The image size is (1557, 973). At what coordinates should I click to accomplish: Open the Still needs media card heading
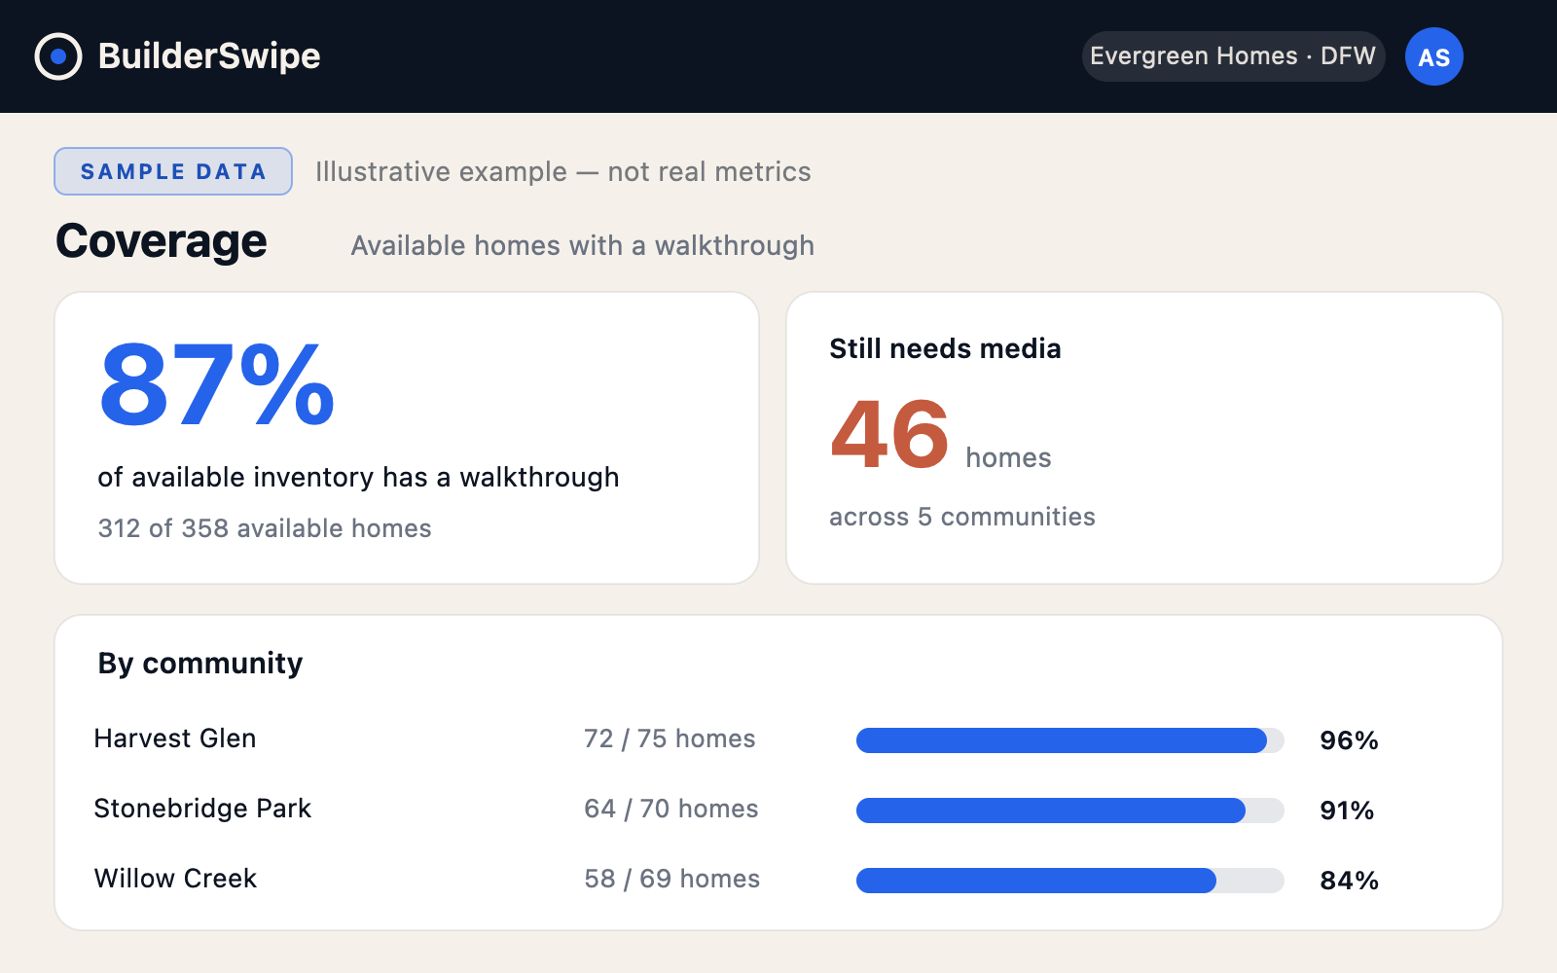point(945,348)
